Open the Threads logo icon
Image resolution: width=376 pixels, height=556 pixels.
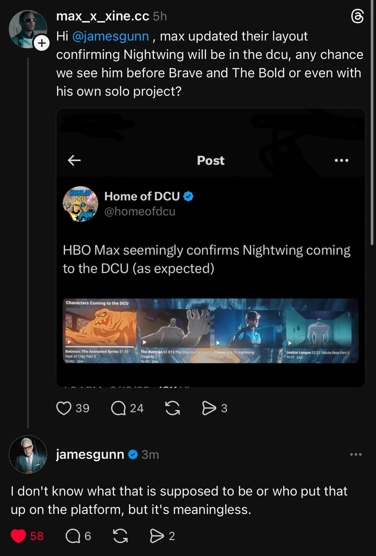tap(358, 17)
